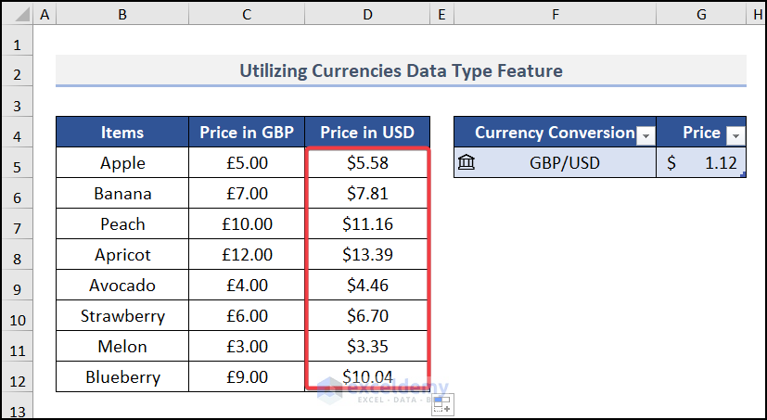This screenshot has height=420, width=767.
Task: Click the GBP/USD currency pair cell
Action: (x=565, y=163)
